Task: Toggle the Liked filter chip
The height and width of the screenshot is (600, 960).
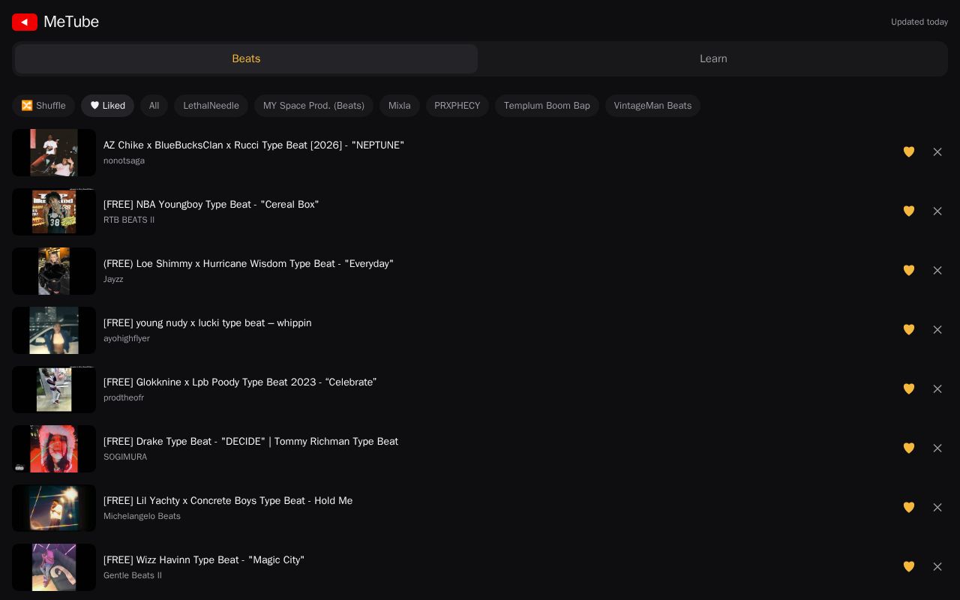Action: click(107, 106)
